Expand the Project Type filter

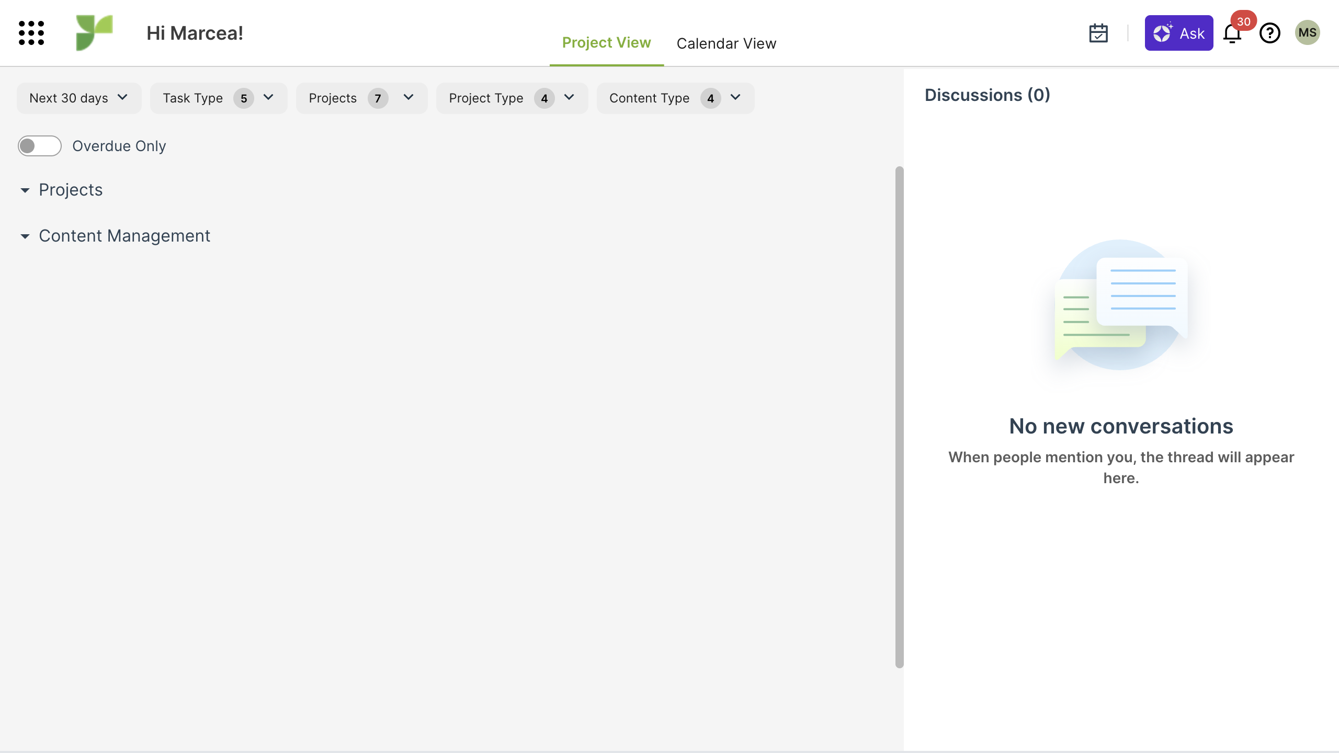[512, 98]
